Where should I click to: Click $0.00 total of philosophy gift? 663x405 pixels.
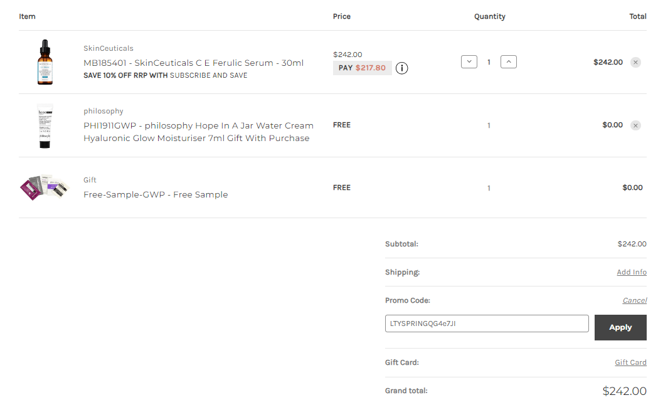612,125
